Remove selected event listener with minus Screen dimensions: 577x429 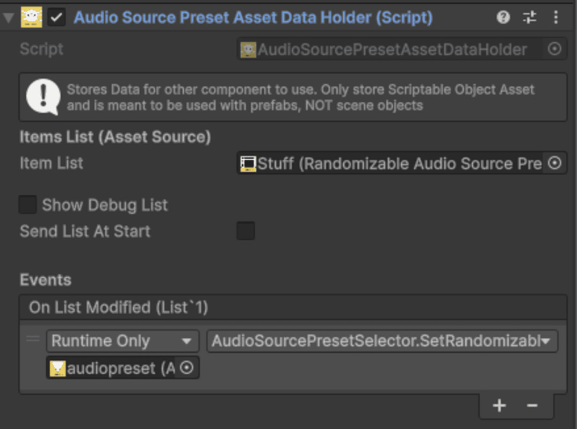(532, 405)
